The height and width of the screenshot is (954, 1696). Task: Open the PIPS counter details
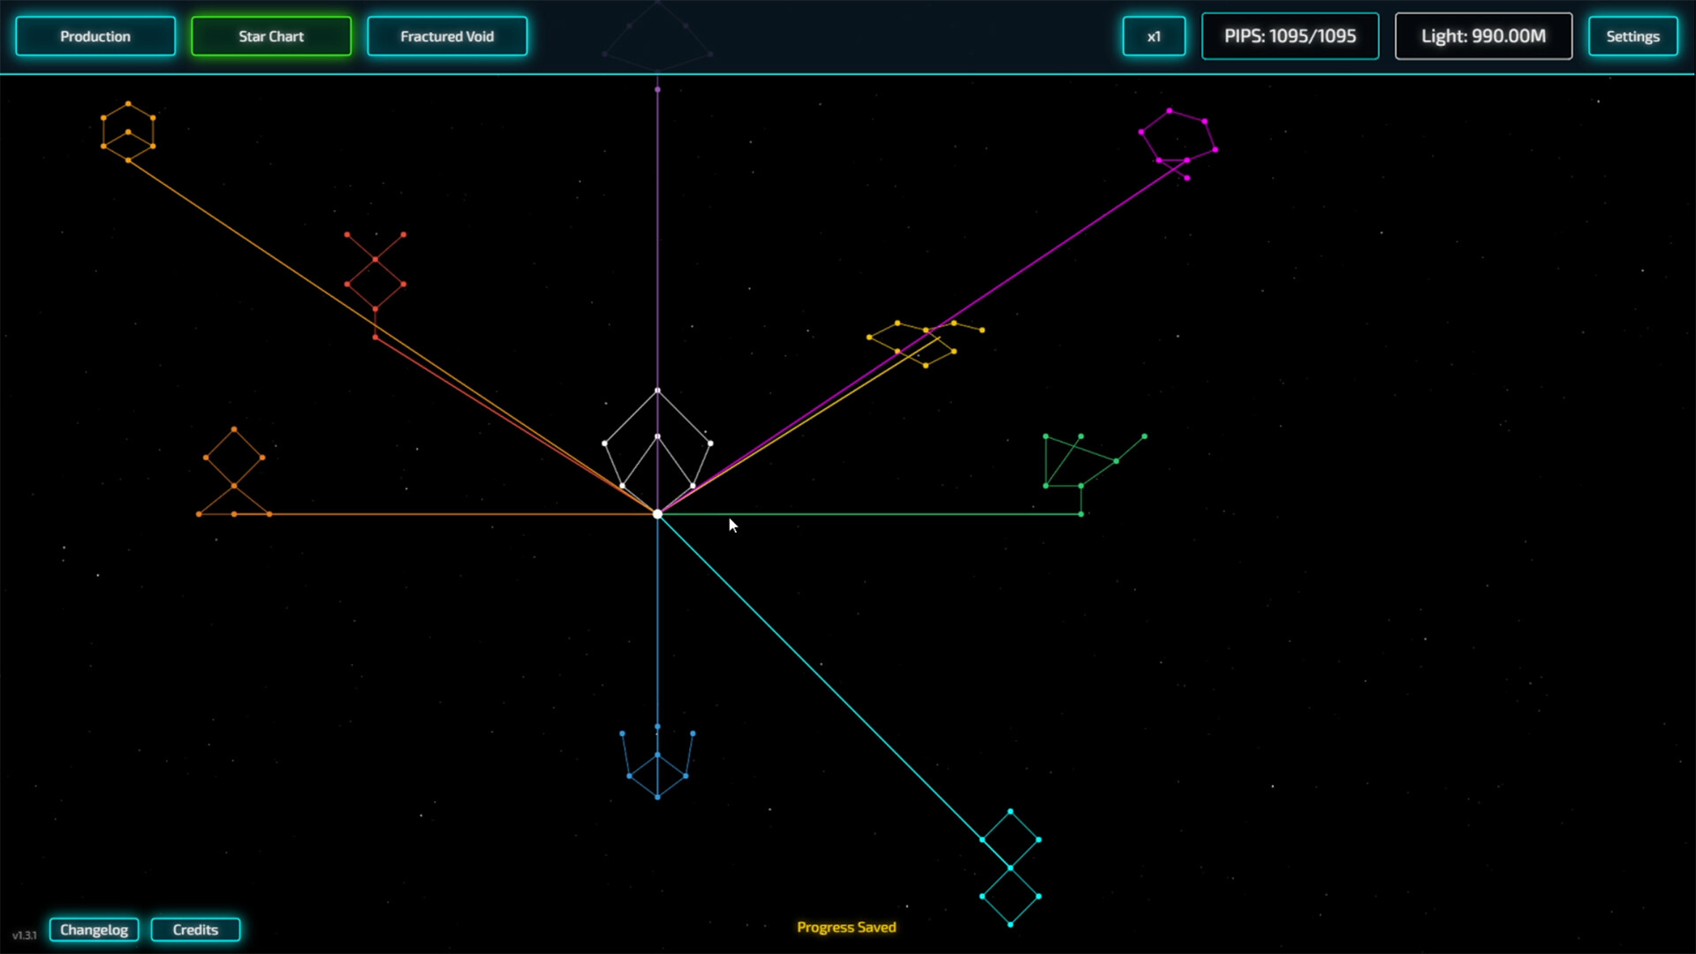[1290, 36]
